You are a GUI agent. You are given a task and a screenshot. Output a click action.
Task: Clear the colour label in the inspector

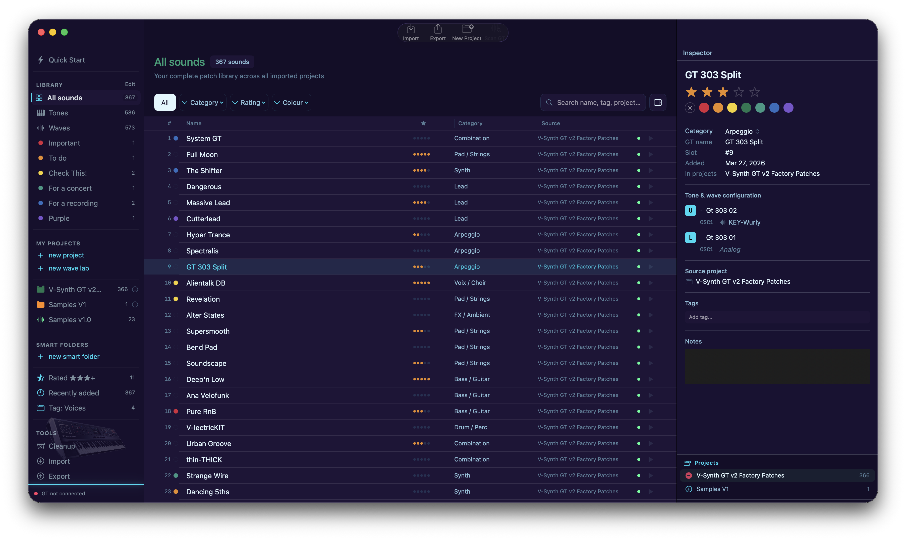[x=690, y=108]
